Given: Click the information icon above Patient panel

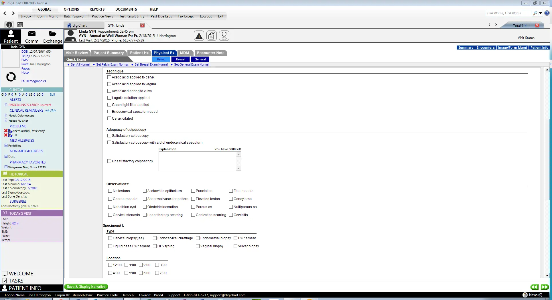Looking at the screenshot, I should pyautogui.click(x=9, y=24).
